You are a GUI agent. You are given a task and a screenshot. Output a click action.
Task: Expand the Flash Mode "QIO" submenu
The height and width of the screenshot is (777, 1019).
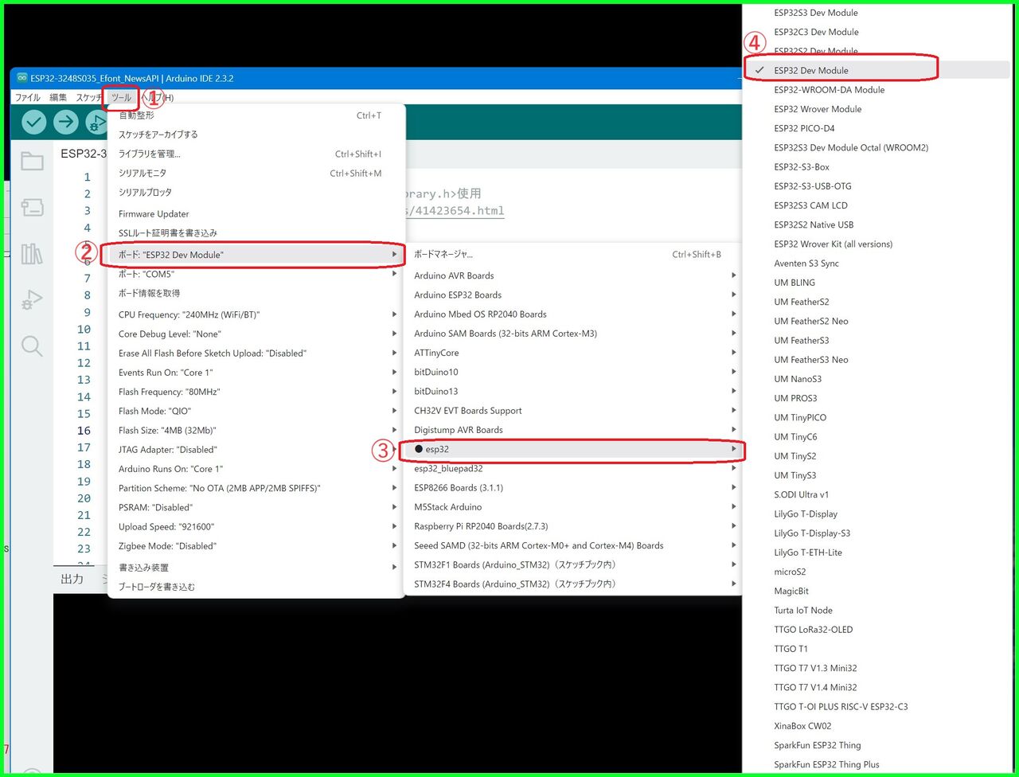[x=256, y=411]
